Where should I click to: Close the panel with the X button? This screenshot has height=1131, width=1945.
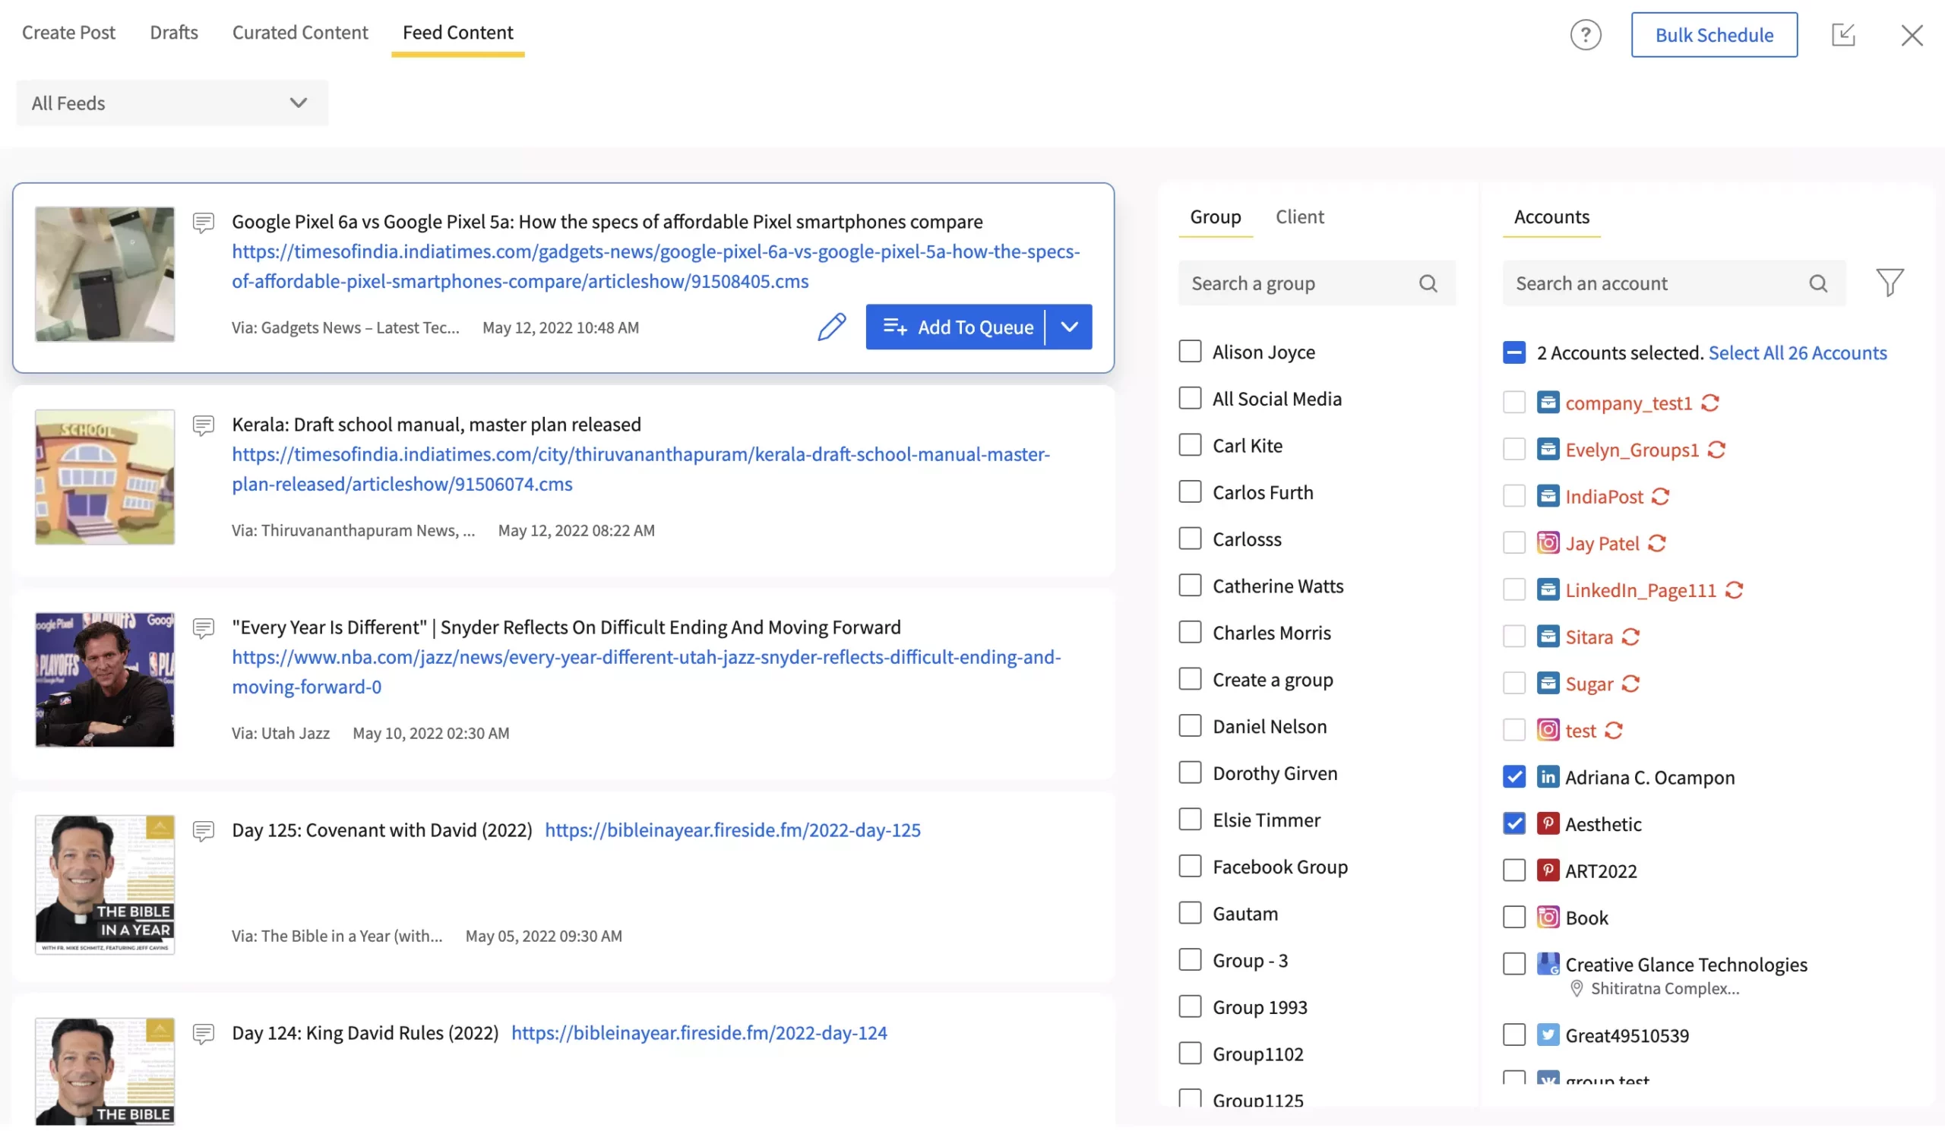(1911, 35)
